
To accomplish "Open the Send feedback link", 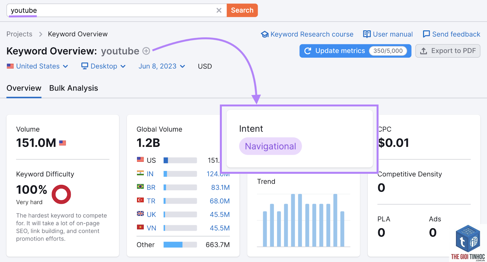I will click(x=456, y=34).
